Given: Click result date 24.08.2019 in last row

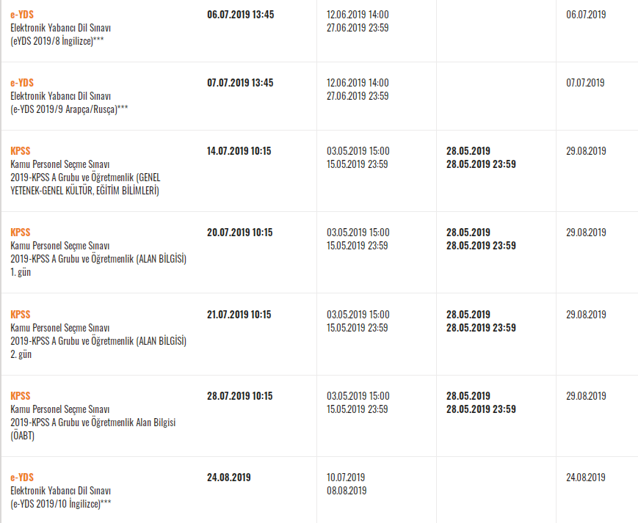Looking at the screenshot, I should click(586, 478).
